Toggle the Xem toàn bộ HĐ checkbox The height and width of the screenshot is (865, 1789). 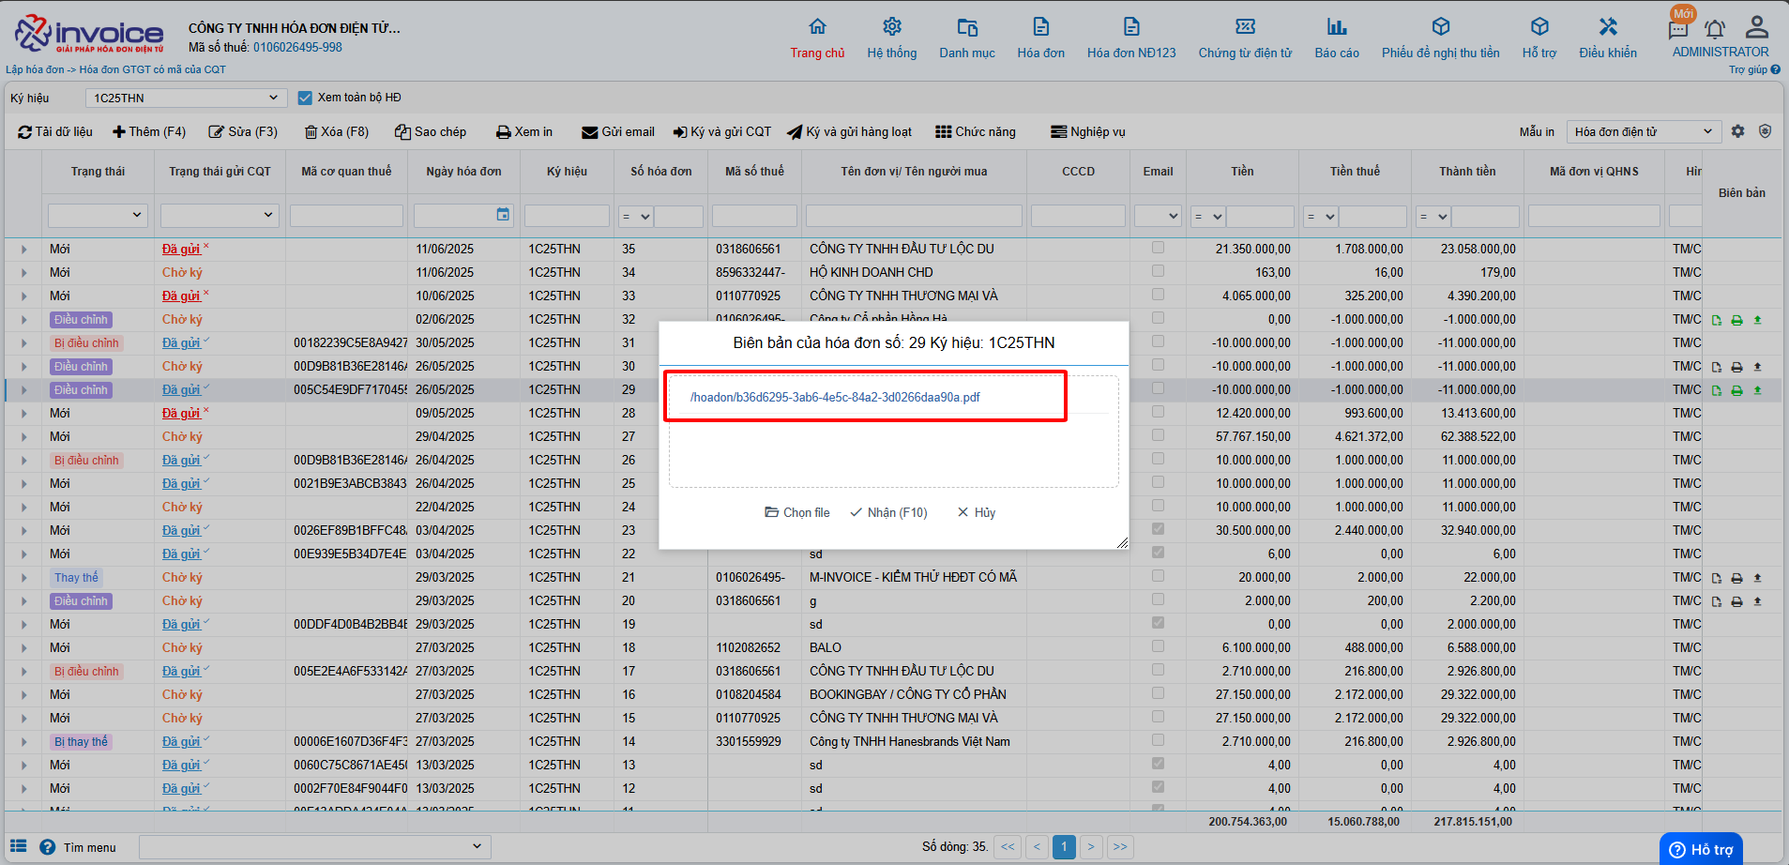[x=305, y=98]
